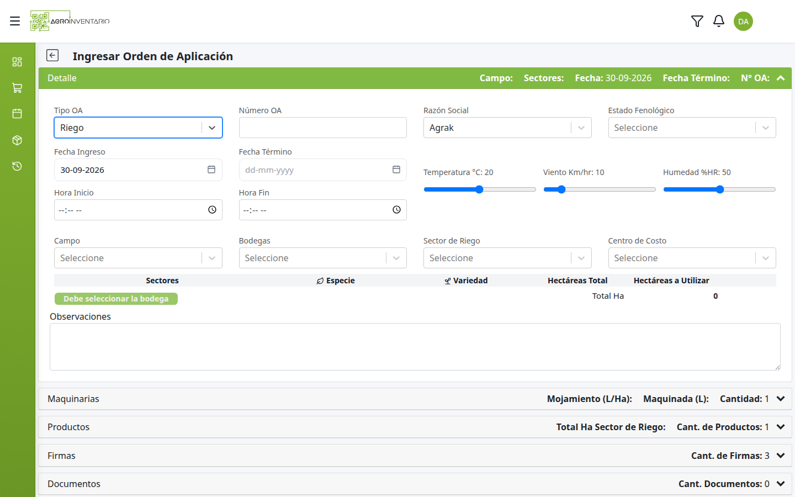
Task: Collapse the Detalle panel header
Action: click(x=415, y=78)
